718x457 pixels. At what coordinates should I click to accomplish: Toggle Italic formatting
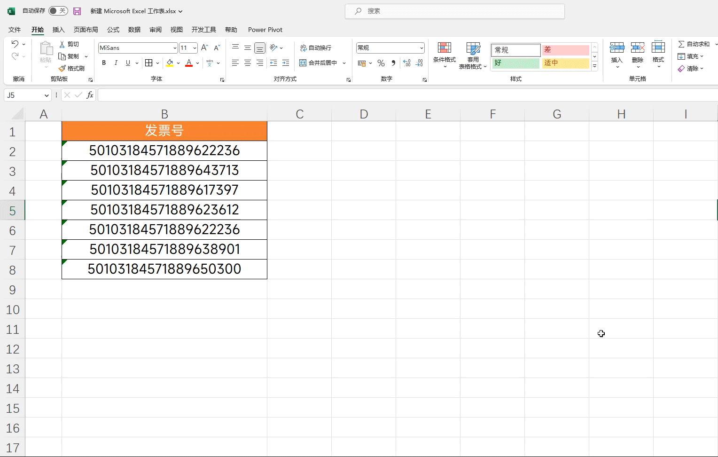pos(116,63)
